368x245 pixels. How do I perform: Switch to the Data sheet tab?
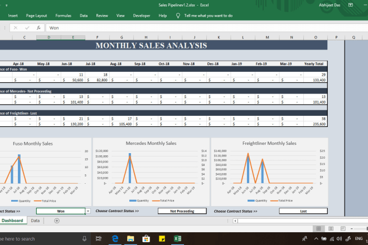click(x=35, y=220)
